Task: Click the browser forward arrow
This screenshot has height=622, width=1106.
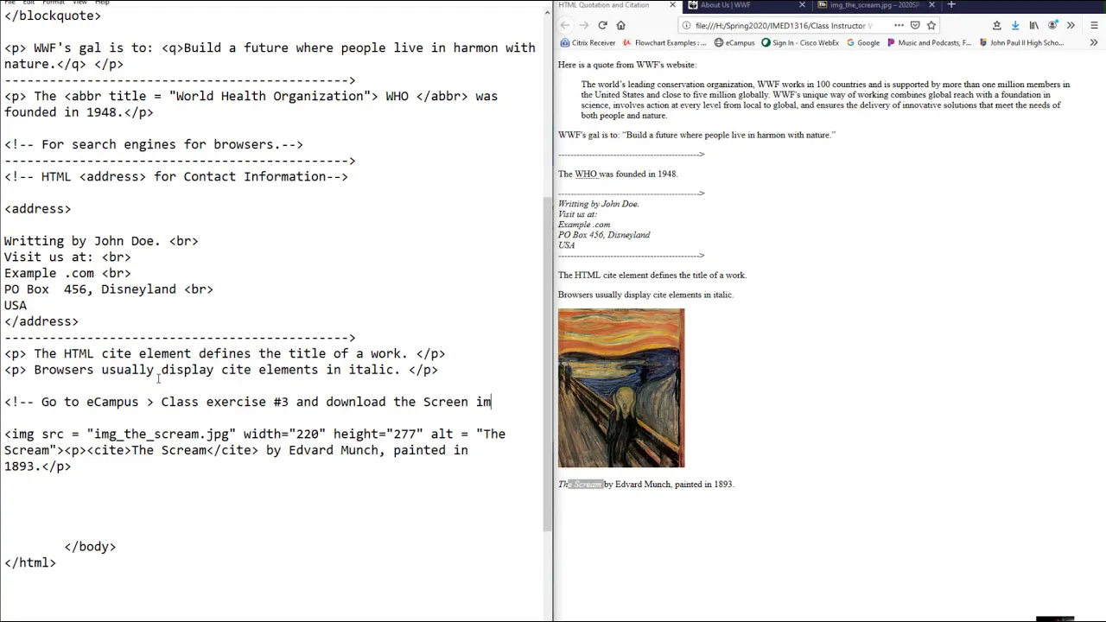Action: (583, 25)
